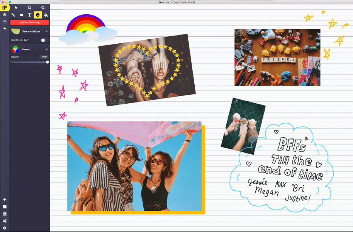Click the Opacity 100% value field
353x232 pixels.
point(44,57)
